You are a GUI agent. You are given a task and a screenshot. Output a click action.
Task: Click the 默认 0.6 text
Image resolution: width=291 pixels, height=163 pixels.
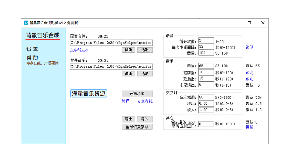click(254, 104)
